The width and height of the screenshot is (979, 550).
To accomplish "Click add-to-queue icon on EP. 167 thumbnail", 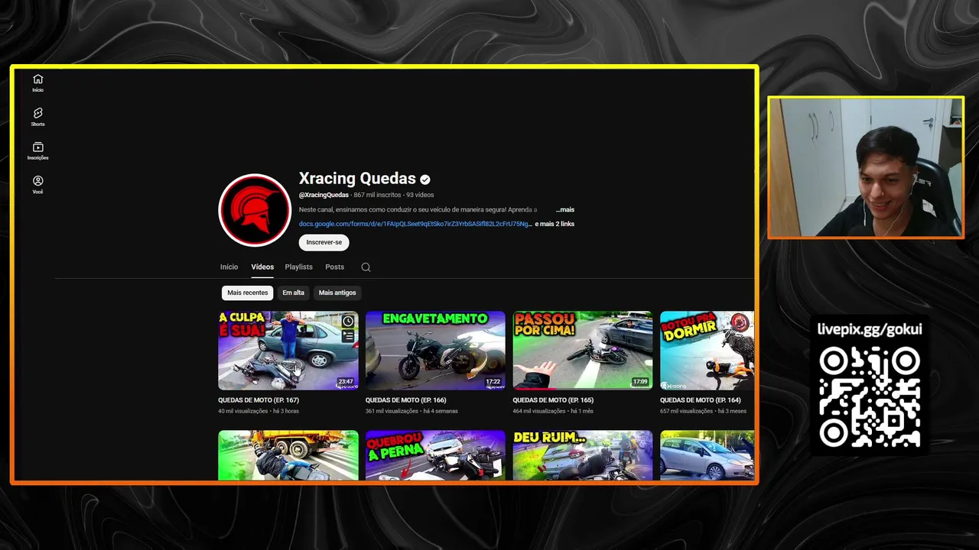I will pyautogui.click(x=348, y=335).
